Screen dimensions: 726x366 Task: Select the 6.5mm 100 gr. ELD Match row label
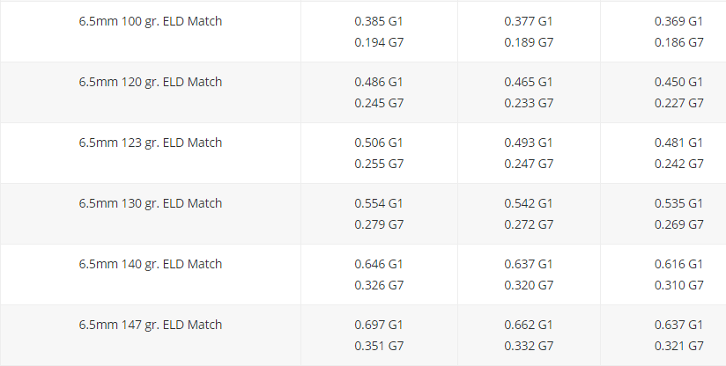pos(151,22)
